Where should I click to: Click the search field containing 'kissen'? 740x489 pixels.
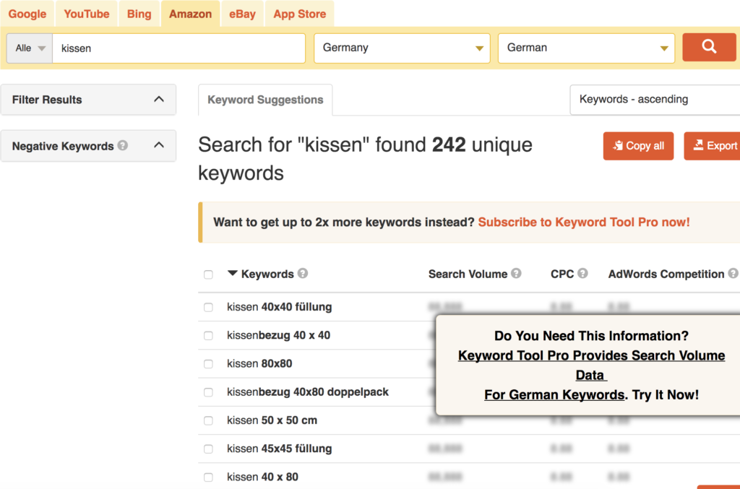[x=179, y=48]
